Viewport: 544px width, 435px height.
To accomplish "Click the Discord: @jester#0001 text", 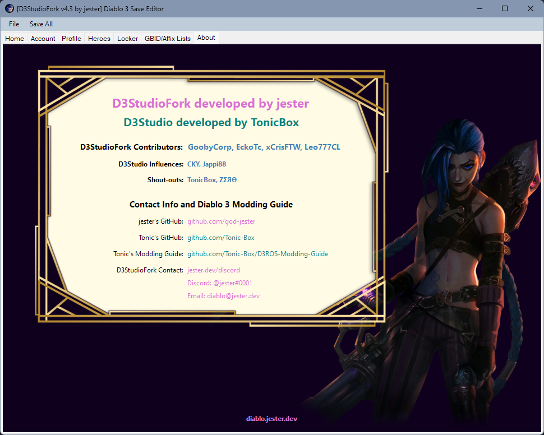I will coord(220,283).
